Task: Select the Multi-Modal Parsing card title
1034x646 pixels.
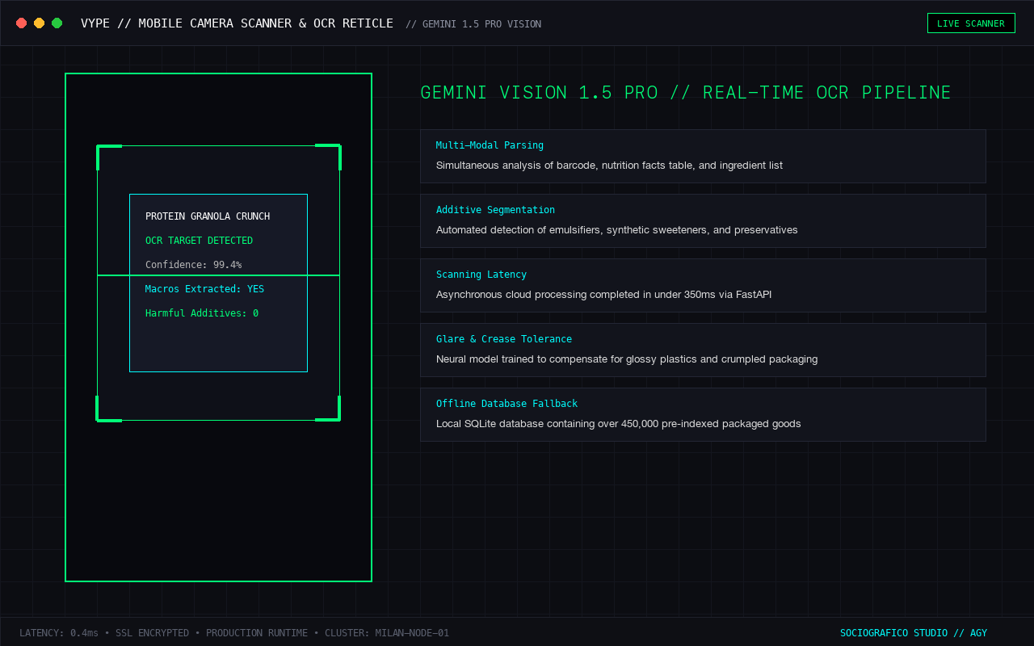Action: 490,145
